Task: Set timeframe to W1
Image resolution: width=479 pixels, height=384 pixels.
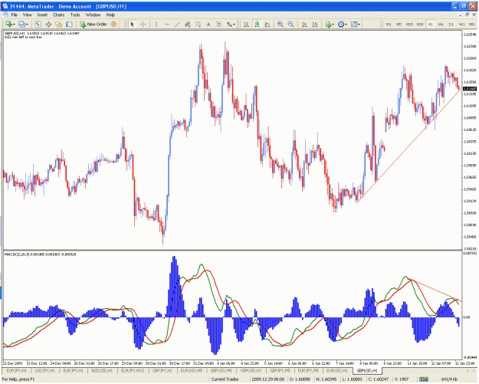Action: (462, 24)
